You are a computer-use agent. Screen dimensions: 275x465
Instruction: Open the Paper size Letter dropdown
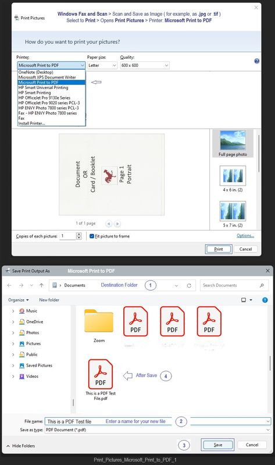click(x=102, y=65)
